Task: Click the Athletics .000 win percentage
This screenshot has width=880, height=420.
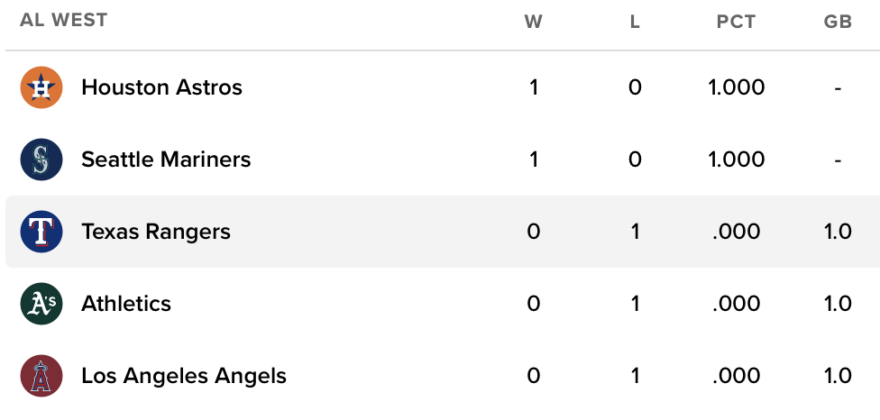Action: [x=736, y=304]
